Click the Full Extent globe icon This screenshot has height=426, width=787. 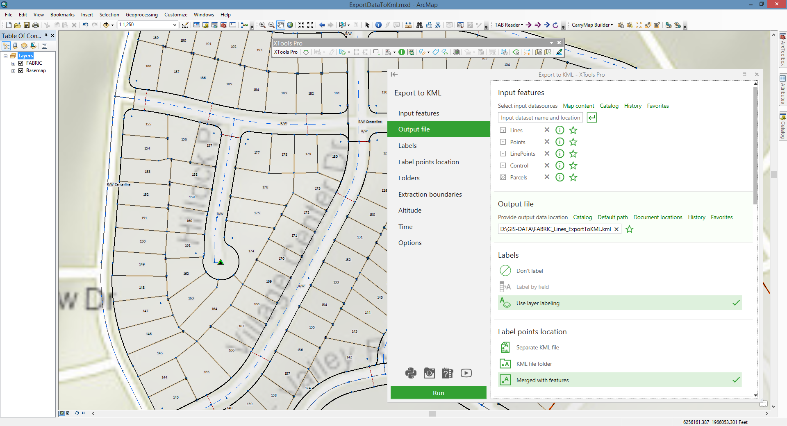[x=290, y=25]
